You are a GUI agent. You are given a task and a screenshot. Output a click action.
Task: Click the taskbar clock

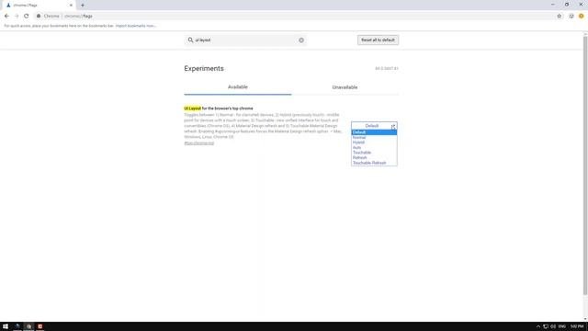click(577, 326)
